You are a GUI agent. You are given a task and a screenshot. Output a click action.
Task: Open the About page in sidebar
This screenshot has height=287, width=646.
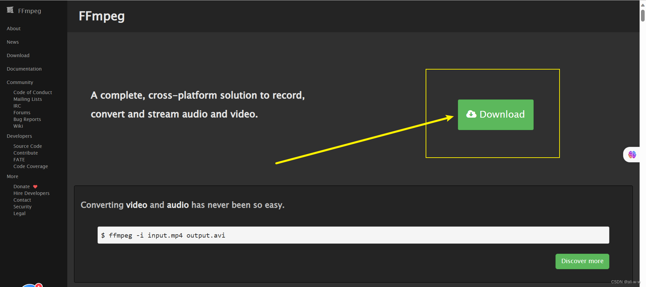pos(13,29)
